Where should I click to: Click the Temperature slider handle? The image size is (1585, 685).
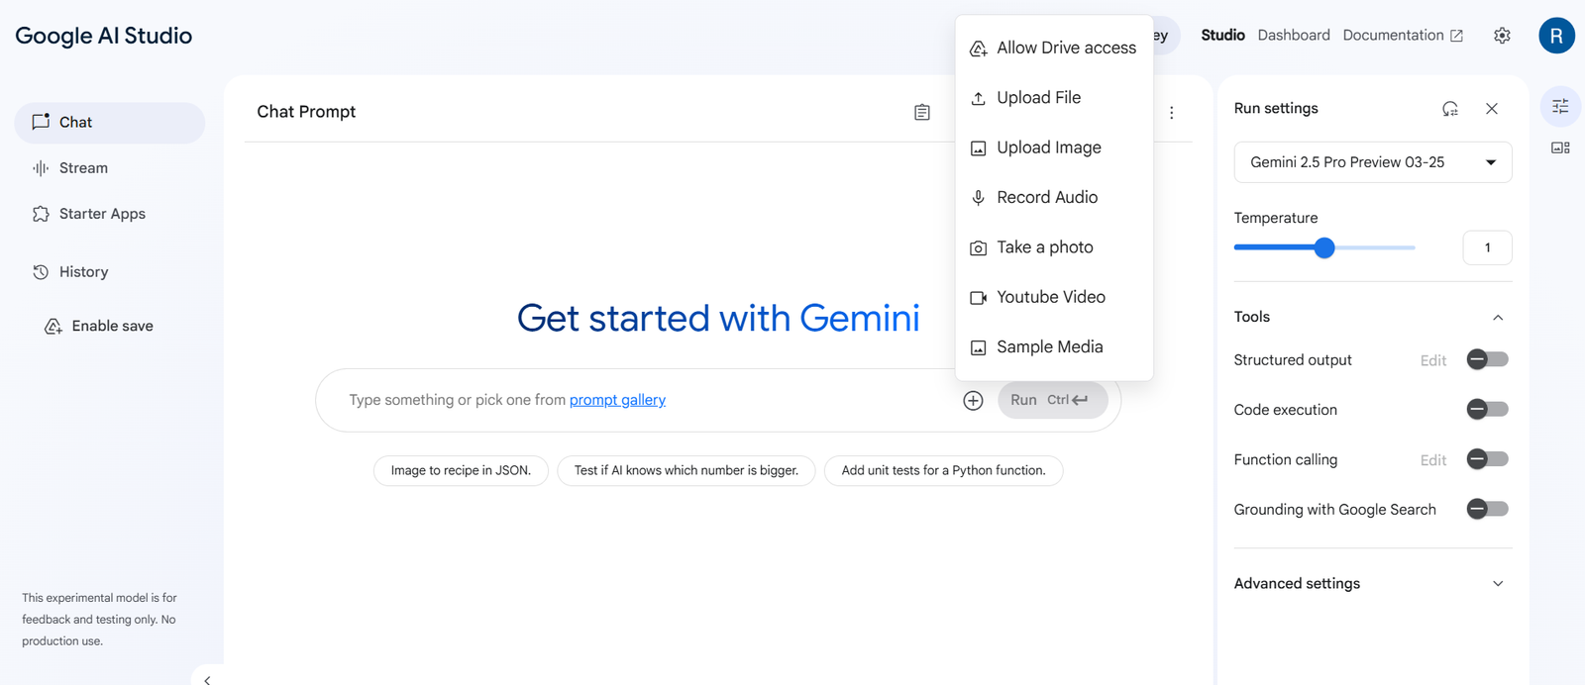pos(1324,247)
